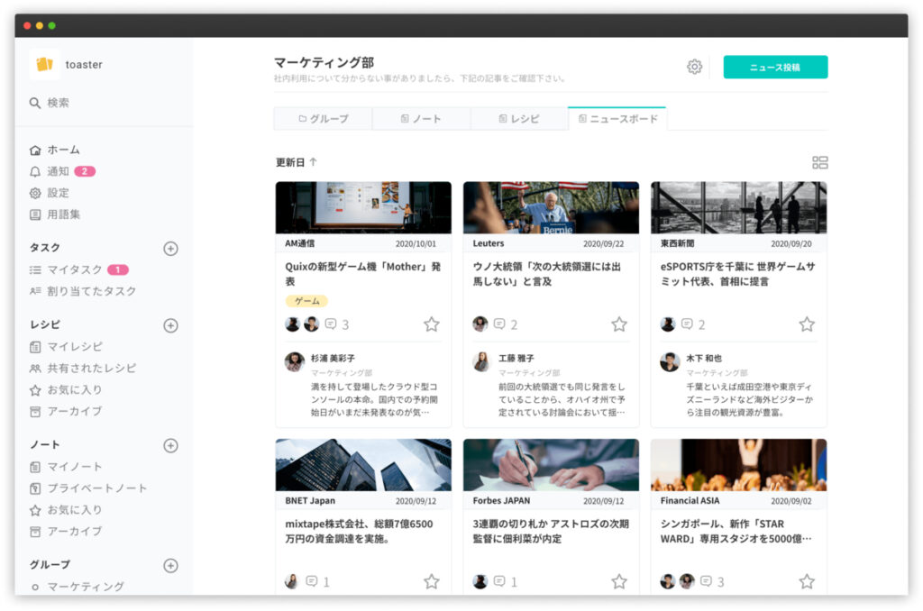The image size is (923, 611).
Task: Click the ニュース投稿 button
Action: [775, 67]
